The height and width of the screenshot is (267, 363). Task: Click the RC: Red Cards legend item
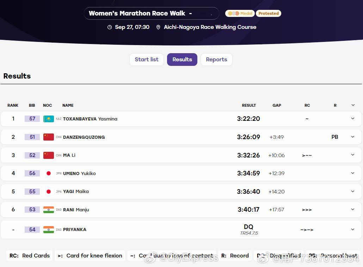29,255
